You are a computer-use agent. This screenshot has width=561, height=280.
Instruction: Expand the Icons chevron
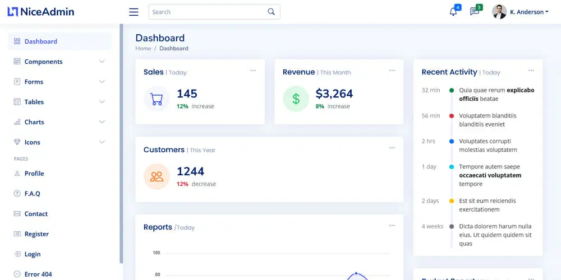click(102, 142)
